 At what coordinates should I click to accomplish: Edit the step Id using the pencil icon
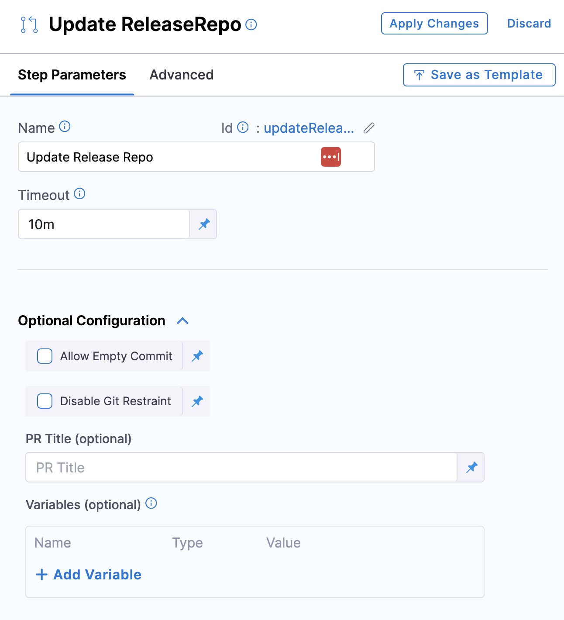pyautogui.click(x=369, y=128)
